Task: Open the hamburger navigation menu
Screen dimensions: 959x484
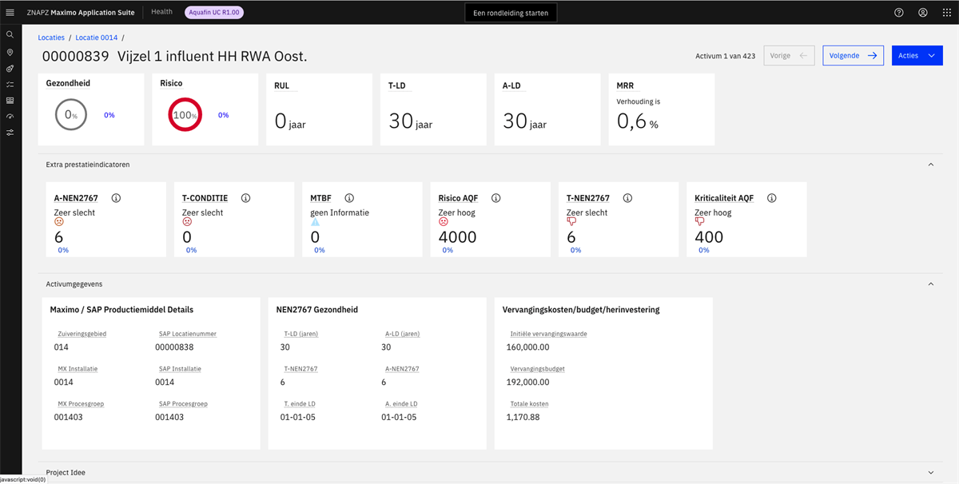Action: click(x=10, y=13)
